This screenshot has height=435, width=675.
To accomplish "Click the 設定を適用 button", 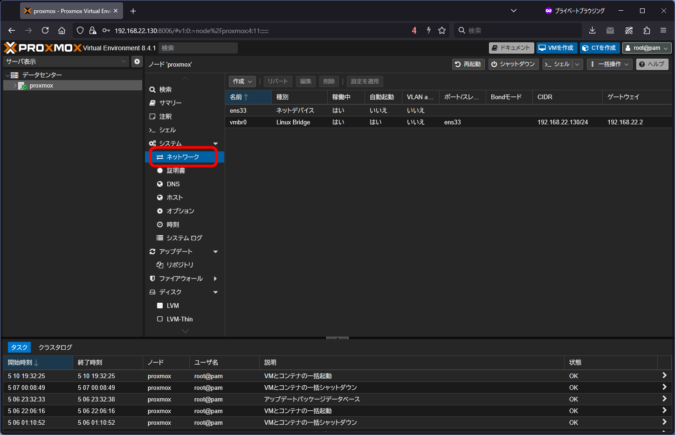I will [365, 82].
